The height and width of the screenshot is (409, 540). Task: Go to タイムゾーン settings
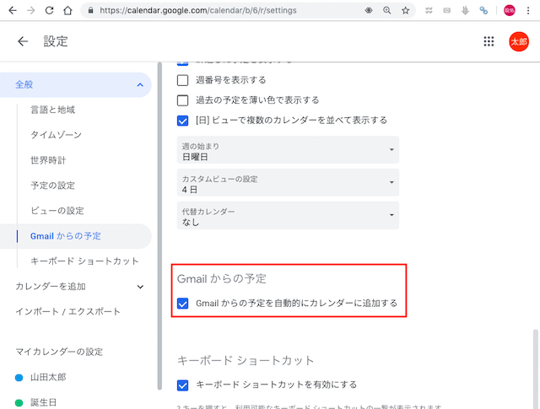click(x=56, y=135)
